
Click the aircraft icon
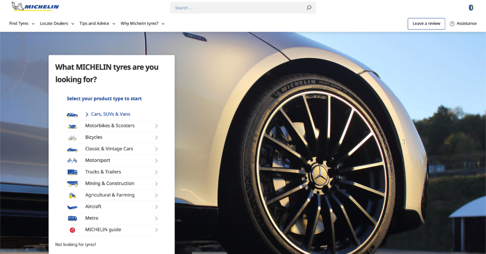(72, 207)
